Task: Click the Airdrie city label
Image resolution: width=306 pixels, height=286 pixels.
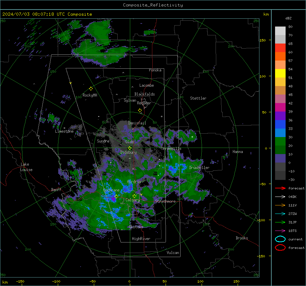Action: click(134, 182)
